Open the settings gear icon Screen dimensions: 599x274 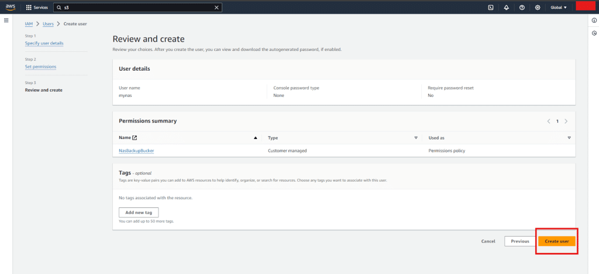(x=536, y=8)
